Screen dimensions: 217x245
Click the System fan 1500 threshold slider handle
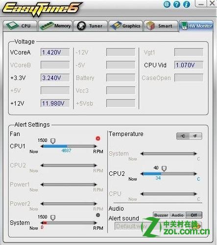coord(53,218)
